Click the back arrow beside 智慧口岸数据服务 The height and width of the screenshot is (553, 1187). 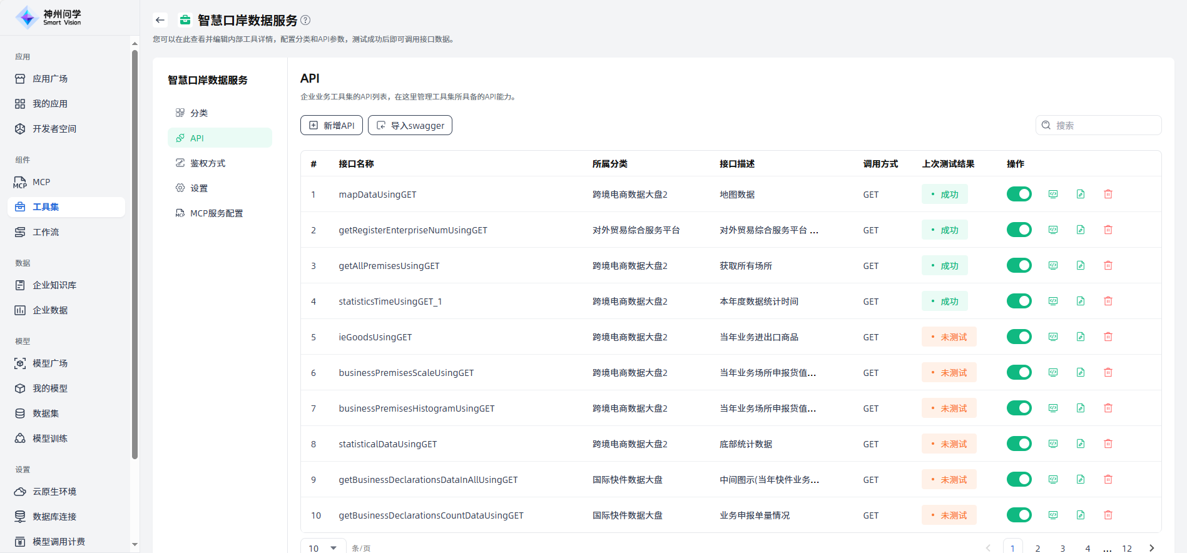point(160,20)
